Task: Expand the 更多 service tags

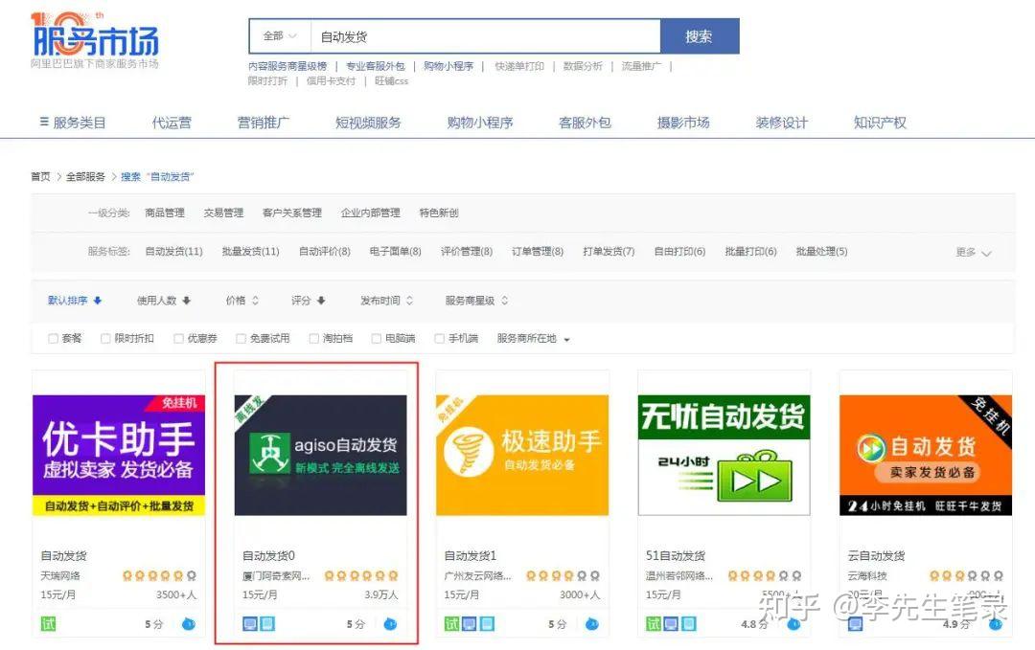Action: click(973, 253)
